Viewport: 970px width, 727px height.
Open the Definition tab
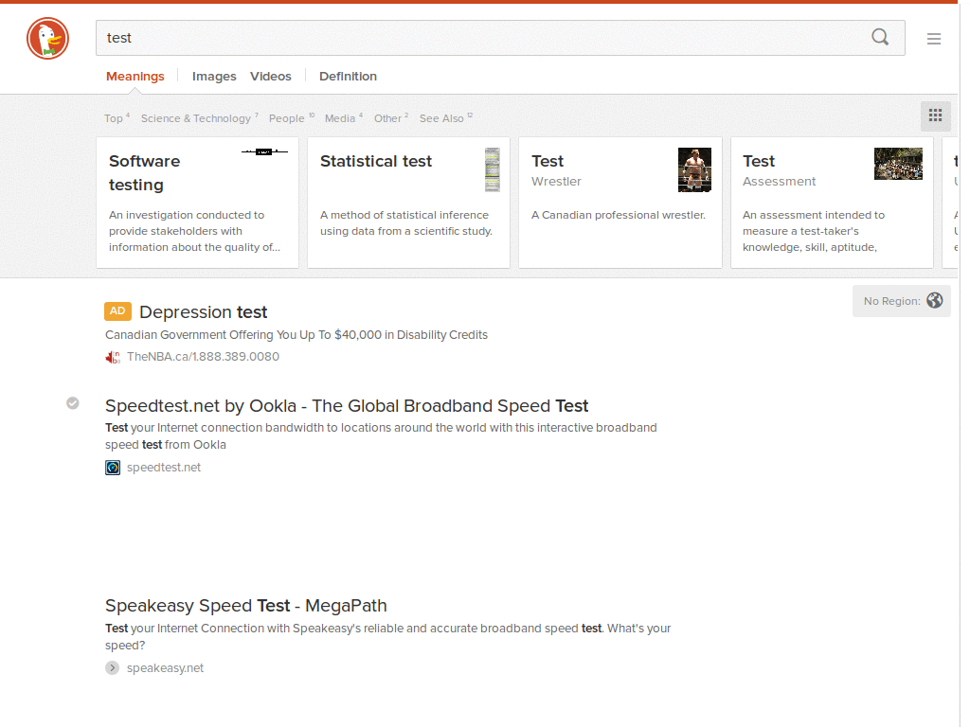(x=348, y=76)
